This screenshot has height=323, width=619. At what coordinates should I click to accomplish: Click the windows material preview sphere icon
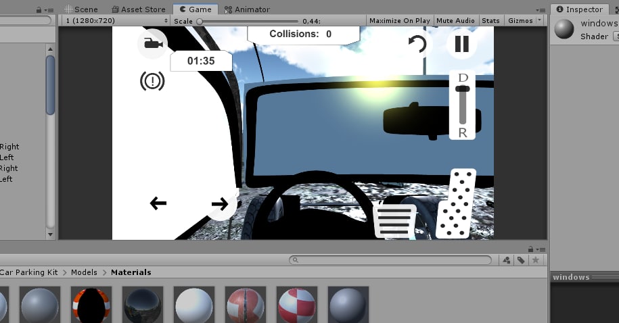564,29
